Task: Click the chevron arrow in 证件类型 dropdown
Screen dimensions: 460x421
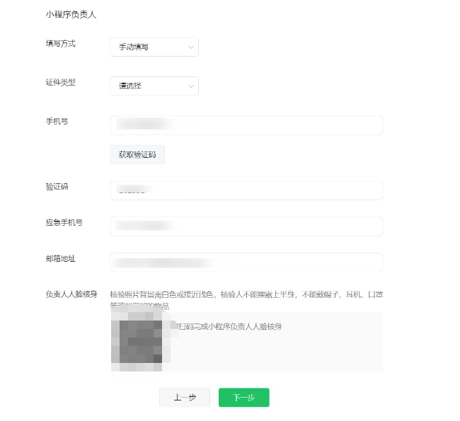Action: pos(191,86)
